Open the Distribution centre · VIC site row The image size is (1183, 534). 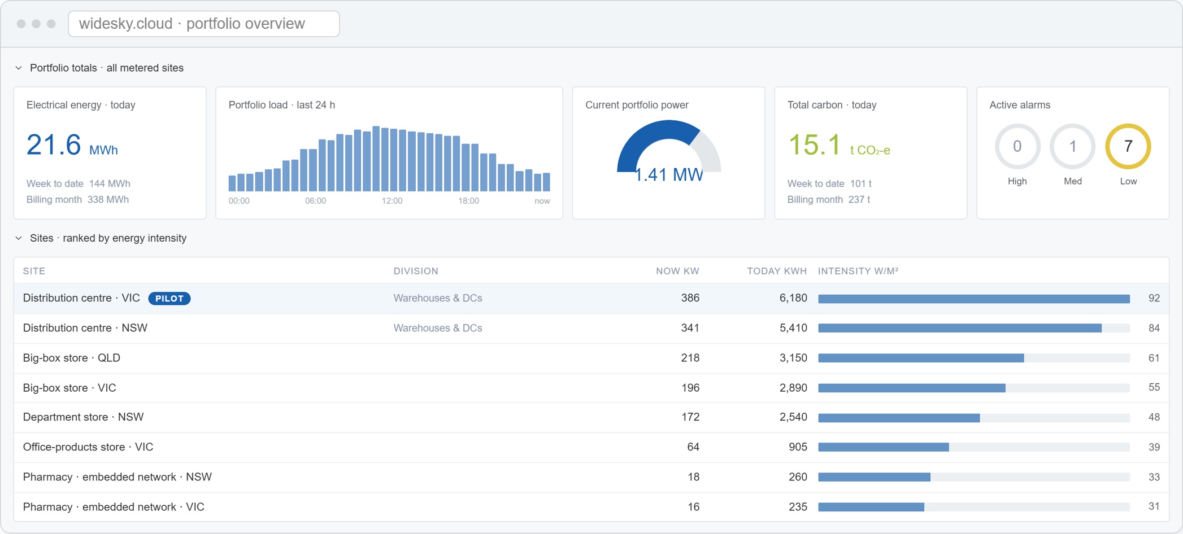[592, 299]
